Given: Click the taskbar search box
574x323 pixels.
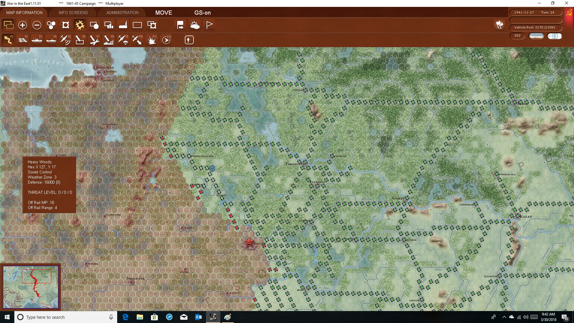Looking at the screenshot, I should tap(66, 317).
